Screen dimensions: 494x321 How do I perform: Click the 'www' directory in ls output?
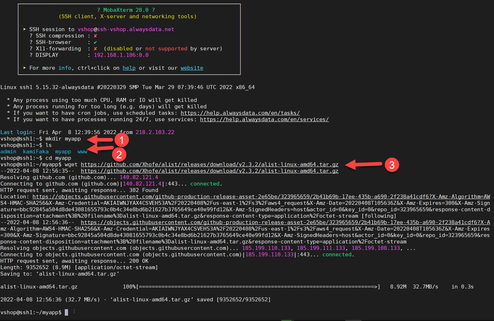pos(82,152)
